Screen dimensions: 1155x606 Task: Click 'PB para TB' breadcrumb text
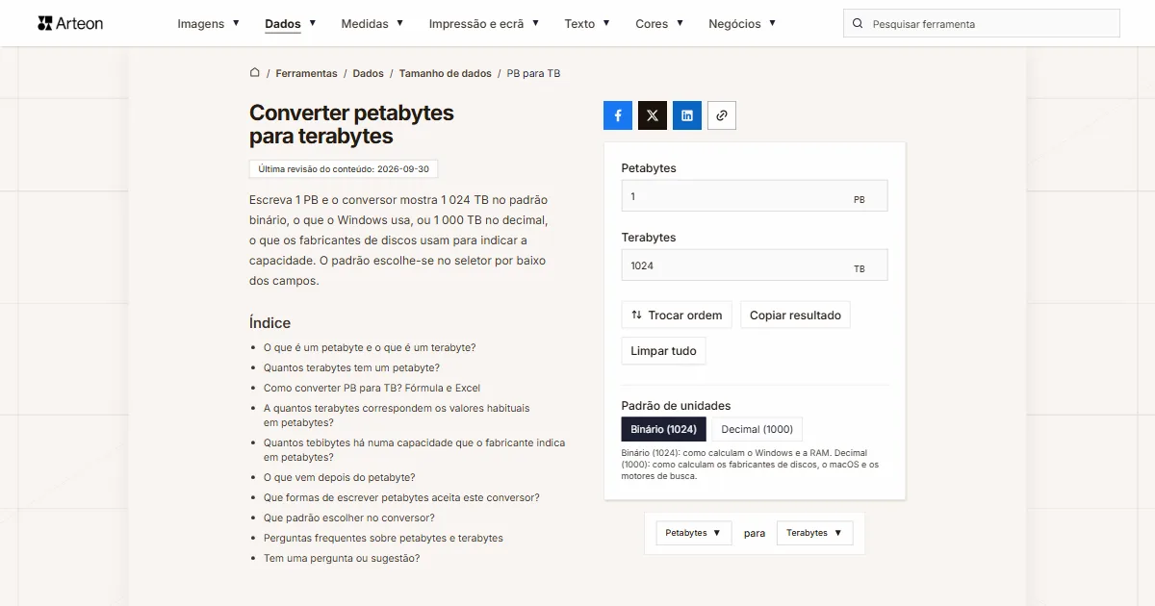[x=533, y=73]
